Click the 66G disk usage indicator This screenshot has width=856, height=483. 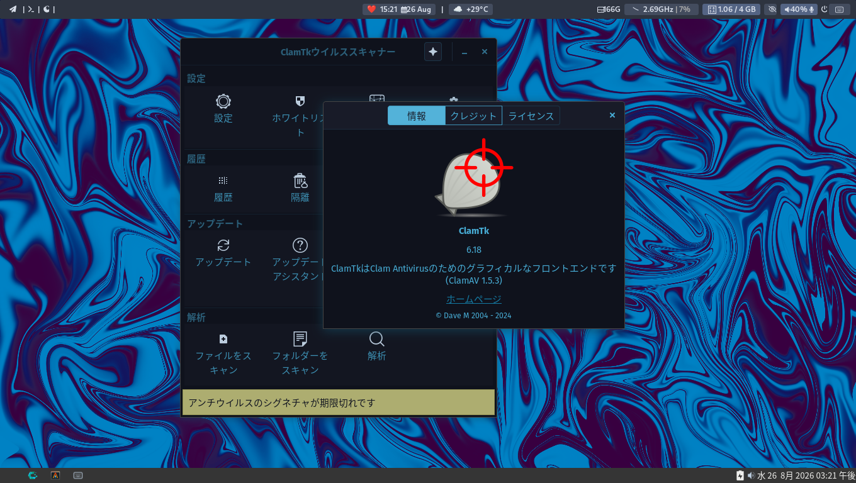point(609,9)
